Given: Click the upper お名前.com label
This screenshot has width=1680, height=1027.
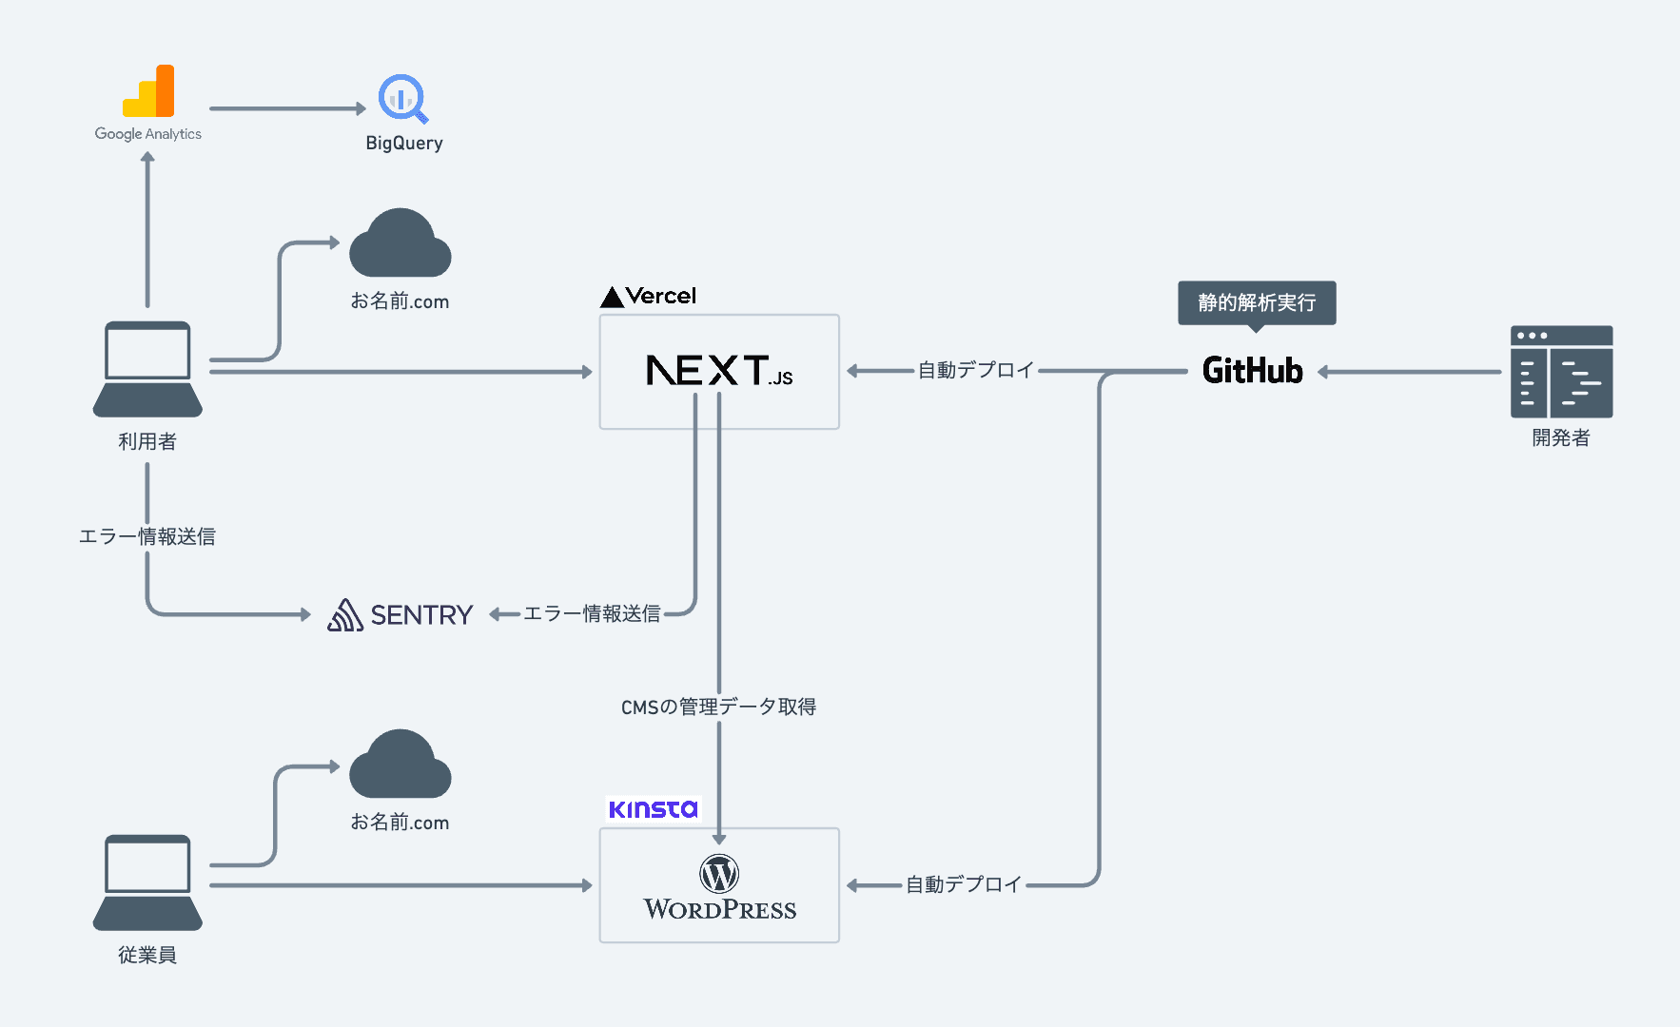Looking at the screenshot, I should pyautogui.click(x=400, y=301).
